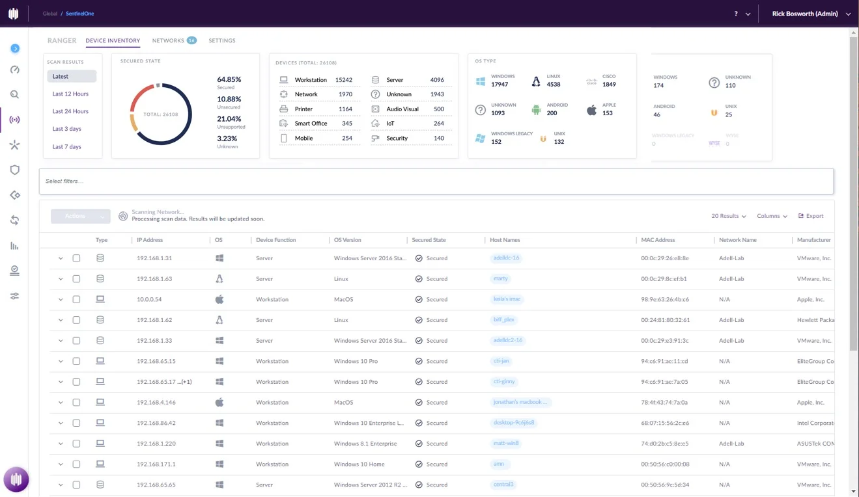
Task: Open the sliders settings icon in sidebar
Action: pyautogui.click(x=14, y=296)
